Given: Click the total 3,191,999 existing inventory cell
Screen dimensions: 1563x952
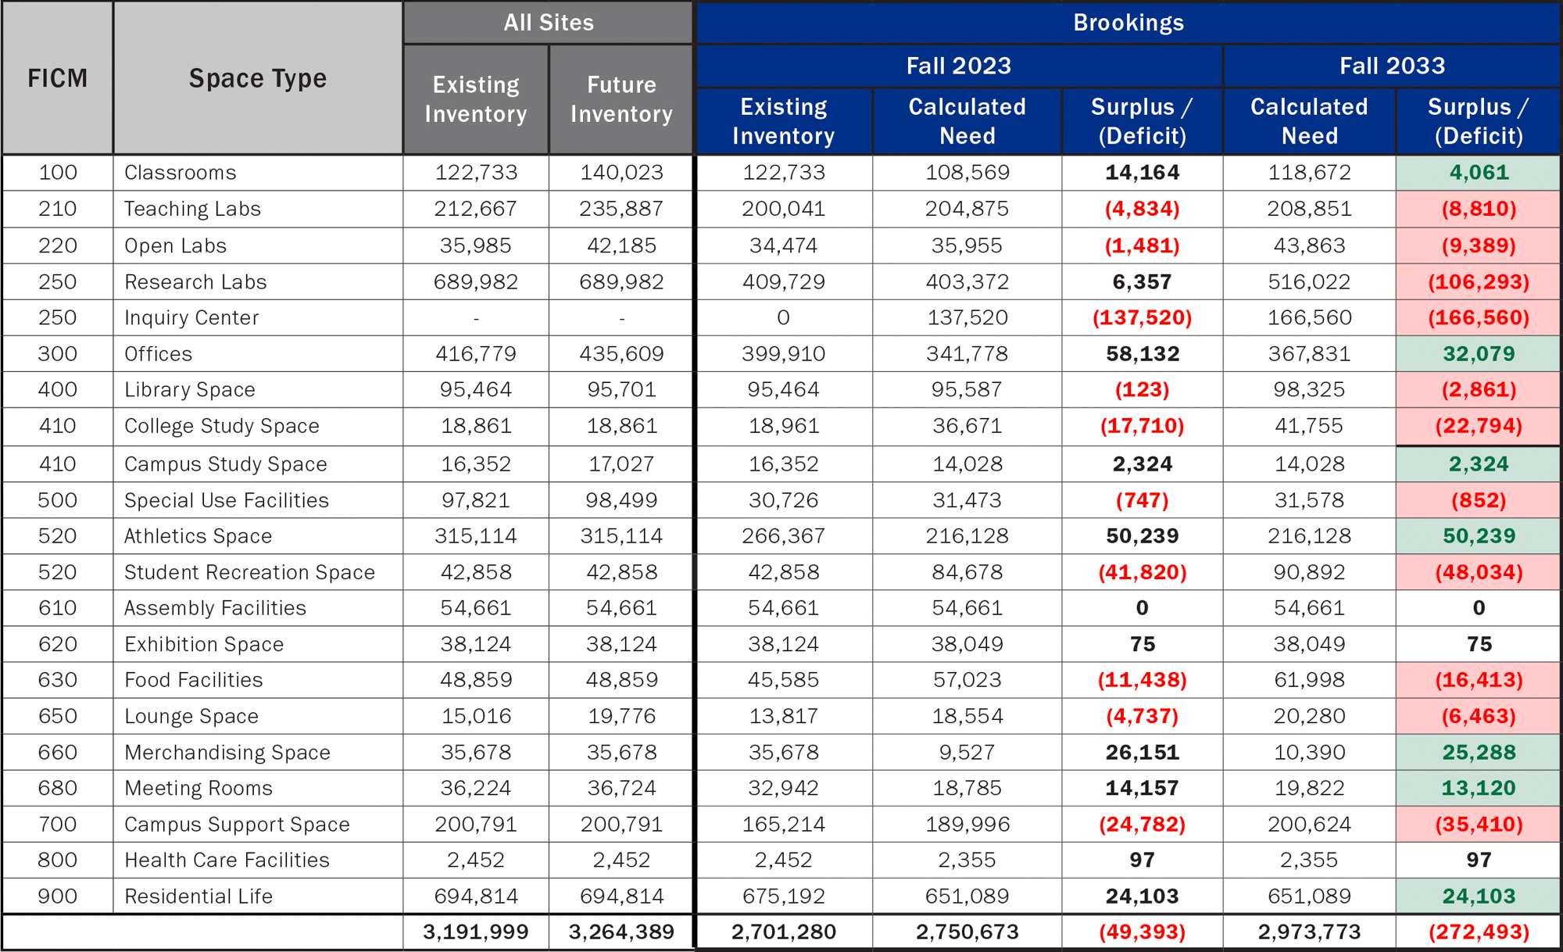Looking at the screenshot, I should coord(475,932).
